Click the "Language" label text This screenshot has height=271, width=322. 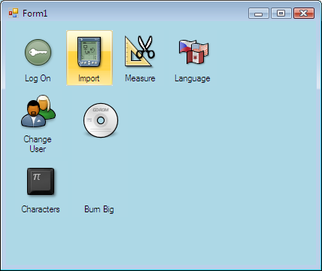[193, 78]
